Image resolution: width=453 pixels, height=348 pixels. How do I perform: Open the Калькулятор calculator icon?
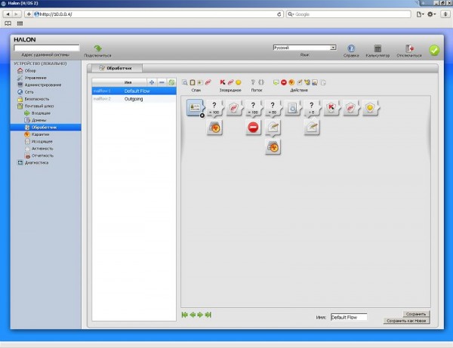pyautogui.click(x=377, y=48)
